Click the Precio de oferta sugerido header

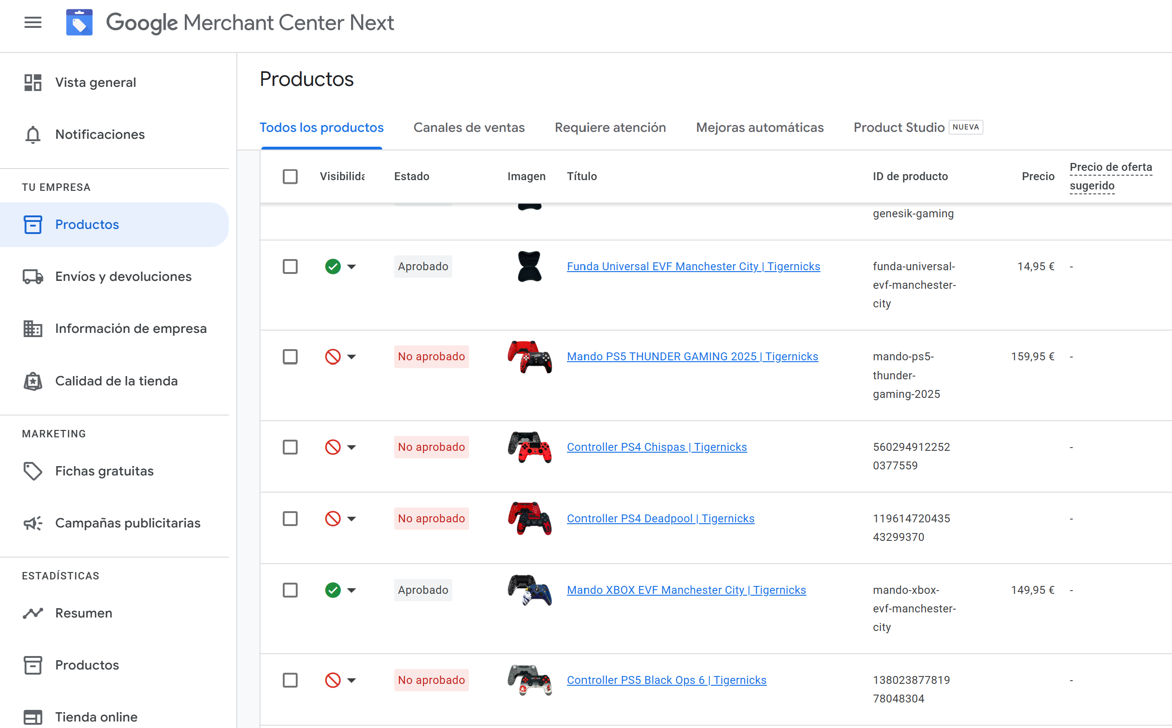pos(1111,176)
